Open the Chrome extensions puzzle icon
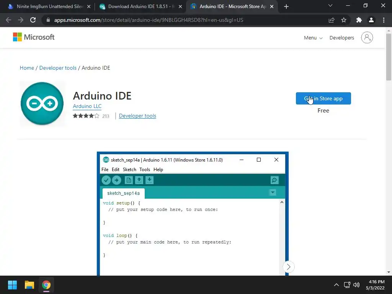 pyautogui.click(x=359, y=20)
